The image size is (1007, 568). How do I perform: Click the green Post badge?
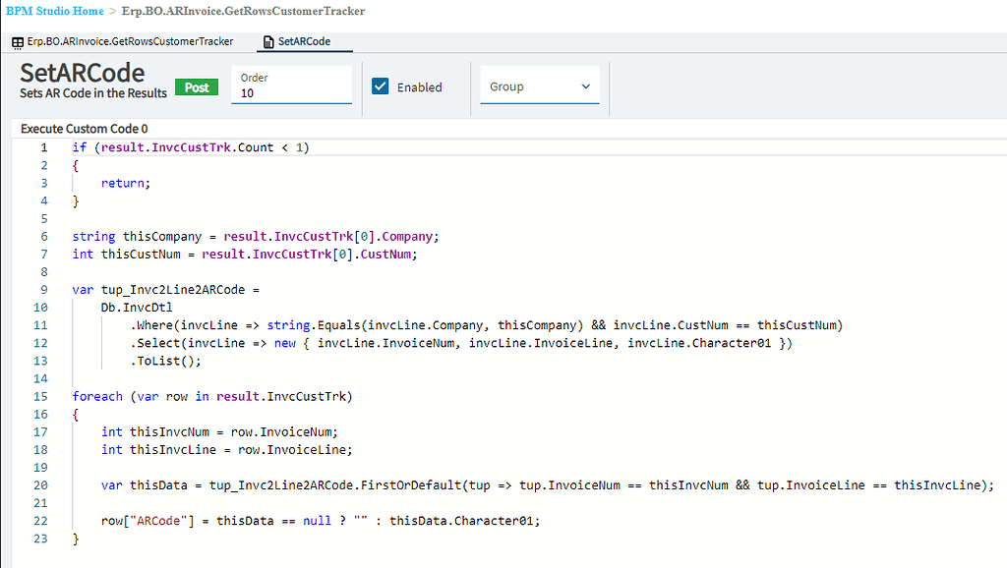pos(197,87)
